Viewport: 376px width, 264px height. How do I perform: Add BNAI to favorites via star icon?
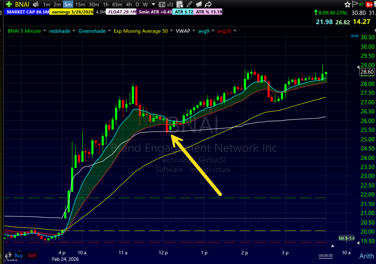point(347,4)
